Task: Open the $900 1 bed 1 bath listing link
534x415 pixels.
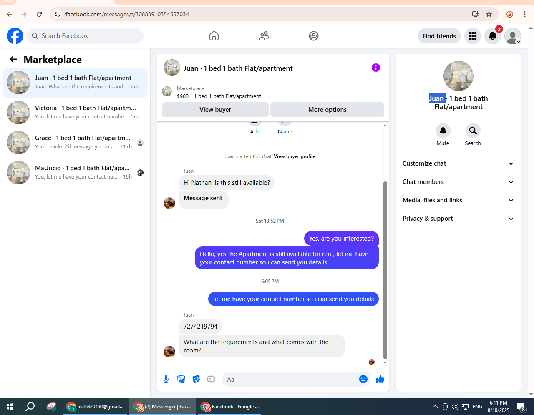Action: point(219,96)
